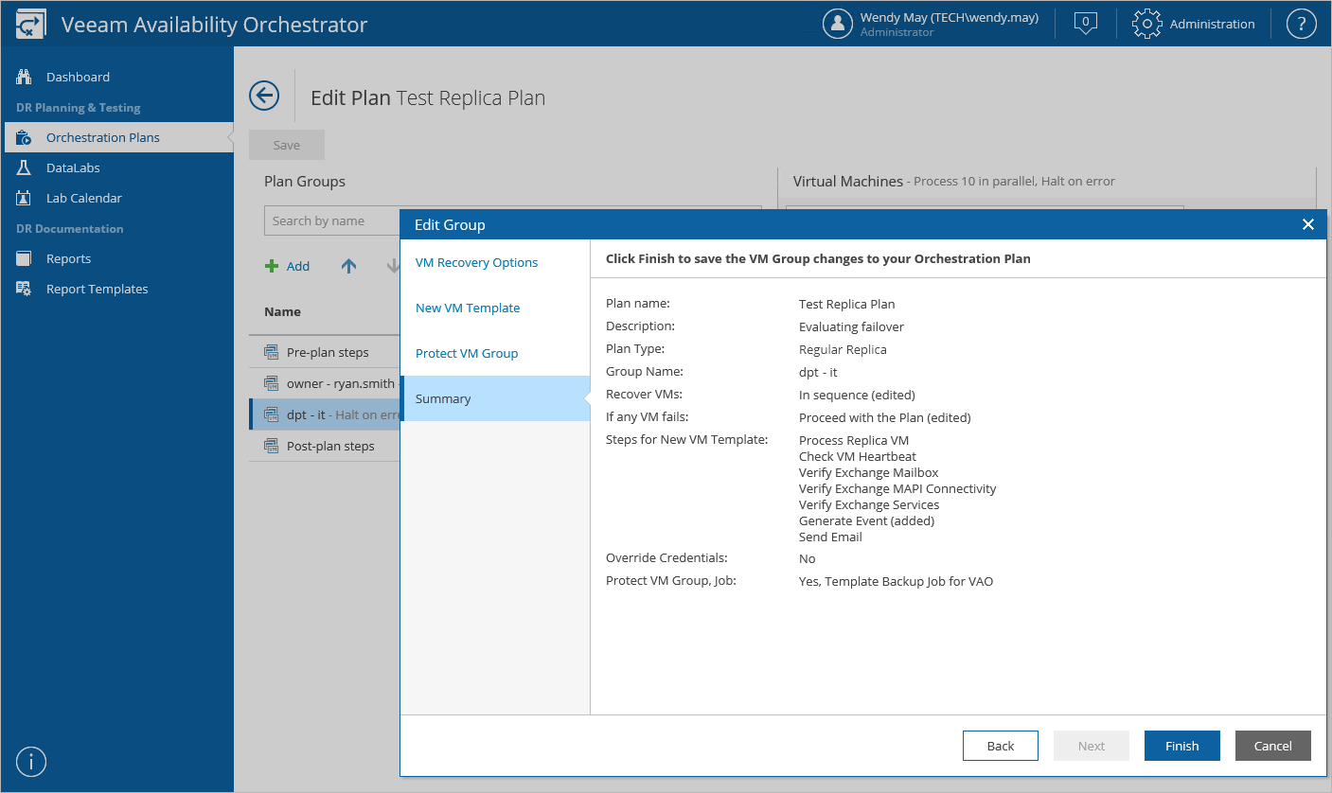Image resolution: width=1332 pixels, height=793 pixels.
Task: Click the Report Templates icon
Action: click(x=25, y=289)
